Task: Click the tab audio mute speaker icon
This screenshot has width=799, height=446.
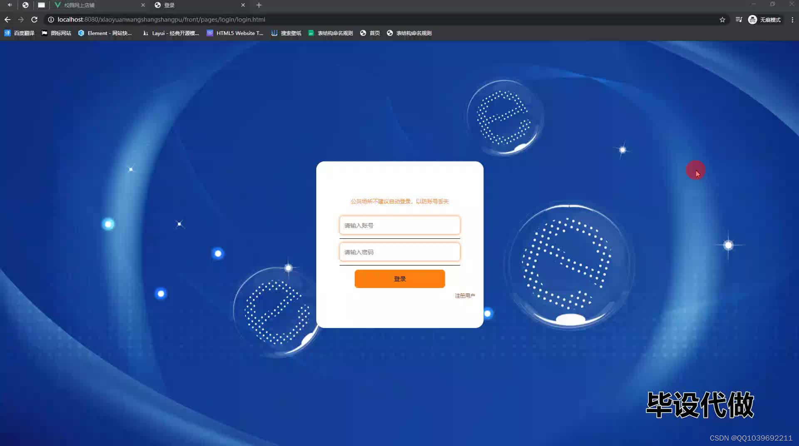Action: [x=10, y=5]
